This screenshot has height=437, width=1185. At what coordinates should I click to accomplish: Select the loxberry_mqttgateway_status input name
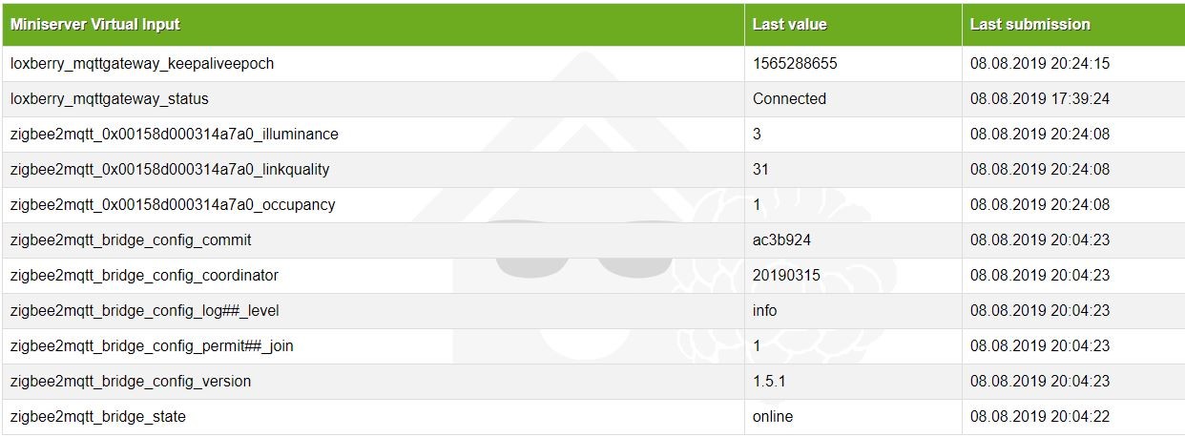110,98
